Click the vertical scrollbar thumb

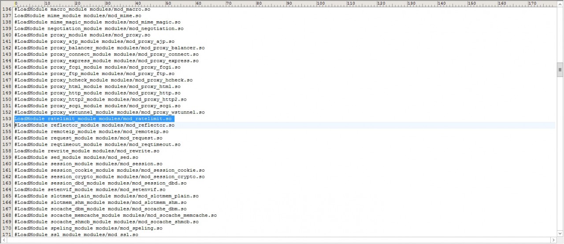(x=560, y=70)
